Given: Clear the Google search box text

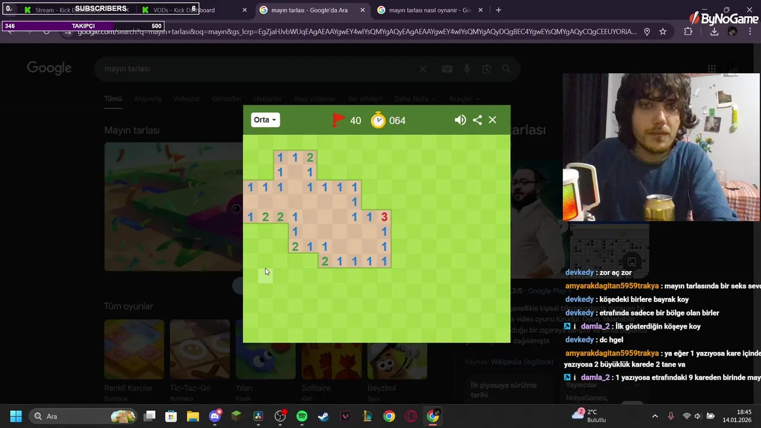Looking at the screenshot, I should 423,69.
